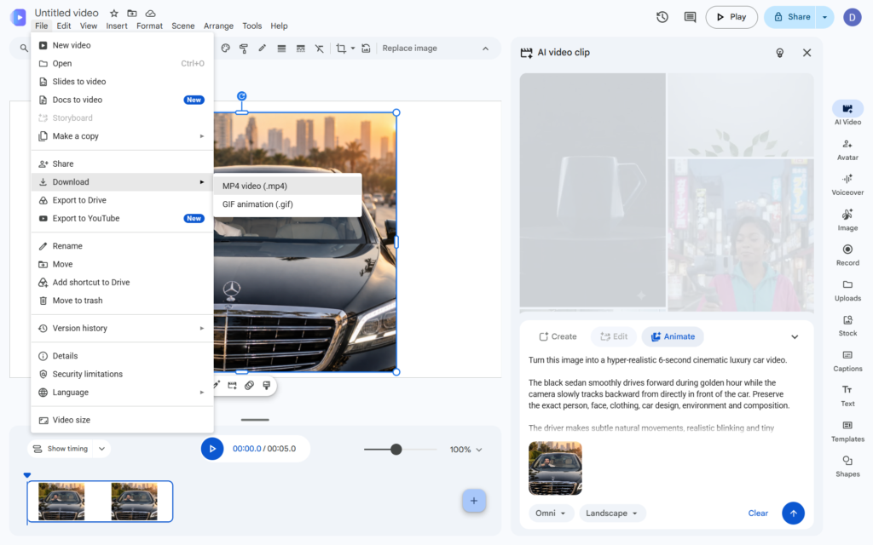
Task: Open the Captions sidebar tool
Action: click(x=847, y=361)
